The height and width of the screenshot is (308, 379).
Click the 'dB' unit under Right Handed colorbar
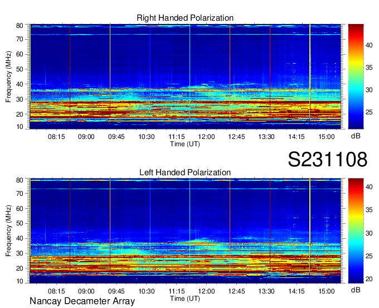tap(356, 136)
